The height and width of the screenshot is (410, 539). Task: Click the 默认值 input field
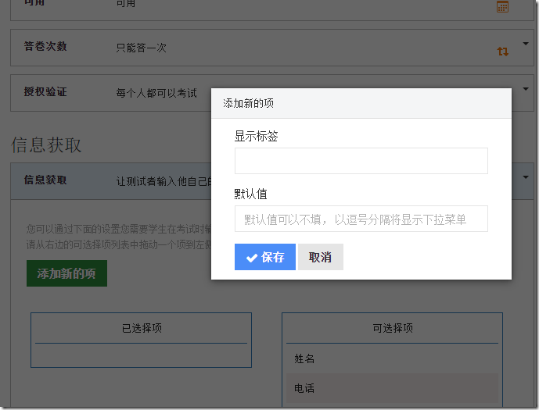[361, 219]
